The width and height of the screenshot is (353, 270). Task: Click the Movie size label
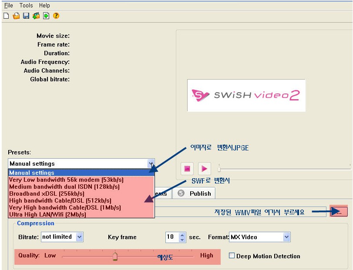point(53,36)
